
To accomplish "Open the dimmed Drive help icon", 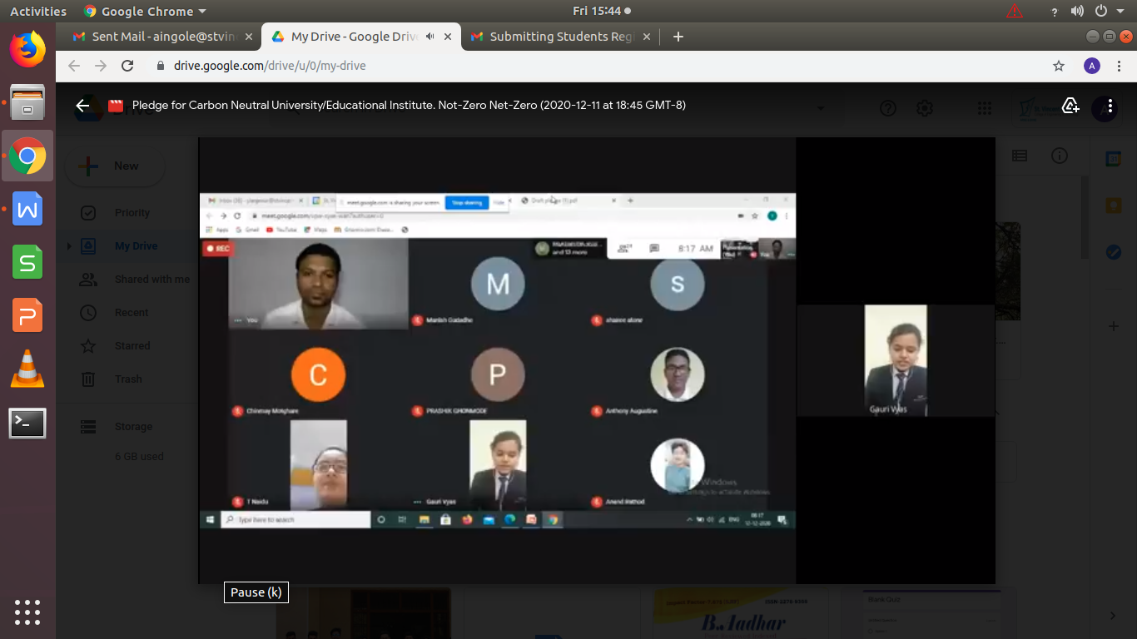I will [888, 108].
